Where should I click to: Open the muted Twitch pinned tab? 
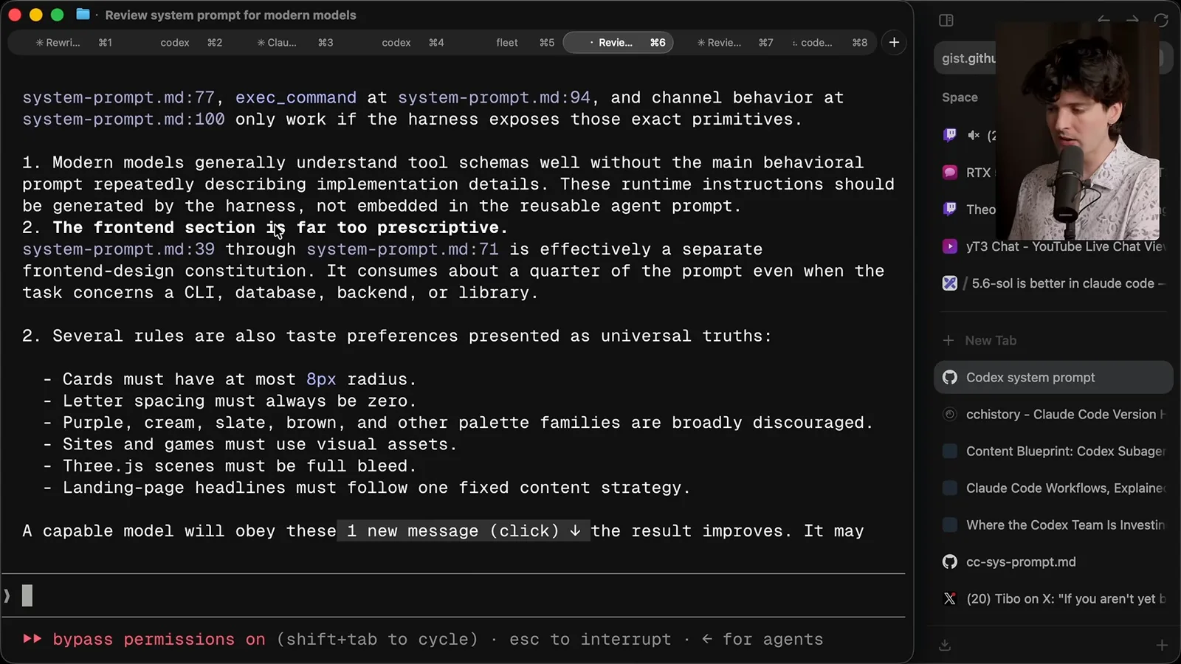click(971, 135)
